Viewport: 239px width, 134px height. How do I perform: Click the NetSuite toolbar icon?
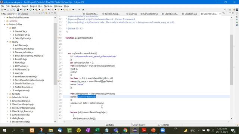[18, 10]
